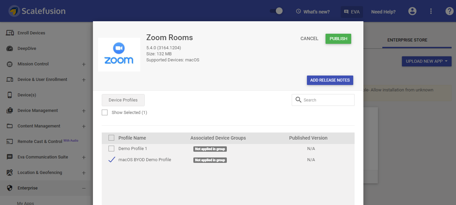
Task: Expand the Mission Control plus sign
Action: (84, 64)
